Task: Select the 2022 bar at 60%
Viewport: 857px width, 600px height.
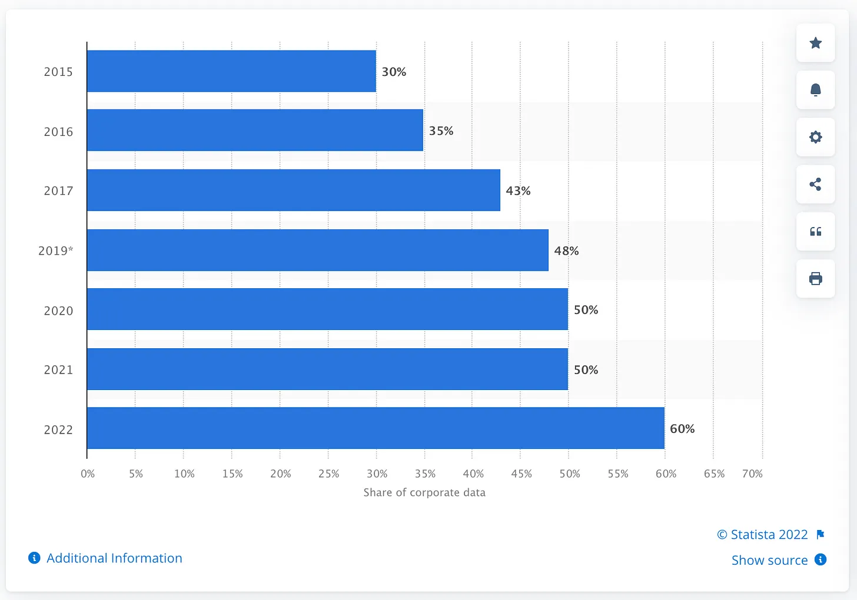Action: pos(376,428)
